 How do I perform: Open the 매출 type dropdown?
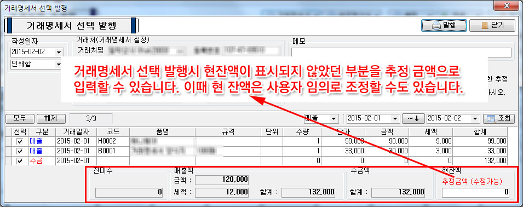332,119
